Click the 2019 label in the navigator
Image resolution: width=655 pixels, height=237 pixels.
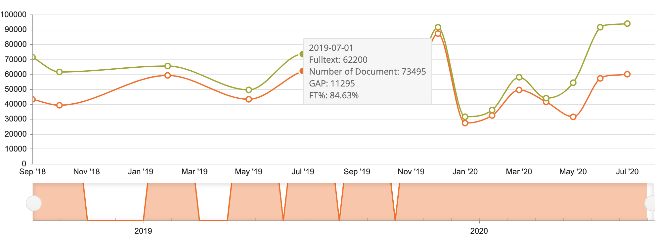143,231
